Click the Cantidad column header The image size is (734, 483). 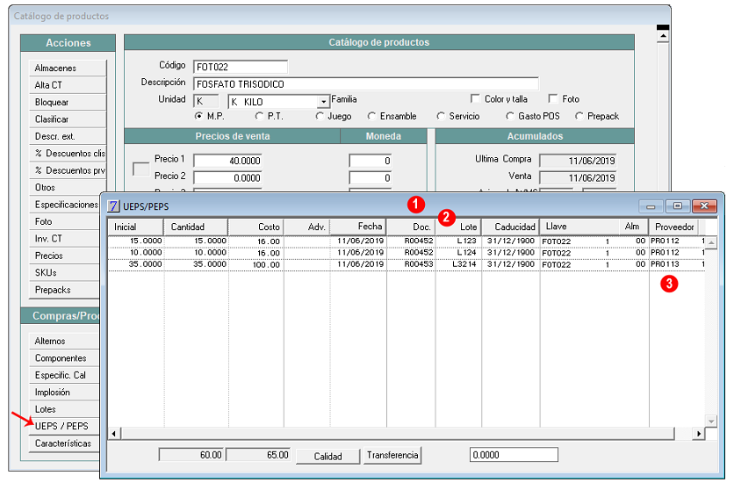pyautogui.click(x=196, y=227)
